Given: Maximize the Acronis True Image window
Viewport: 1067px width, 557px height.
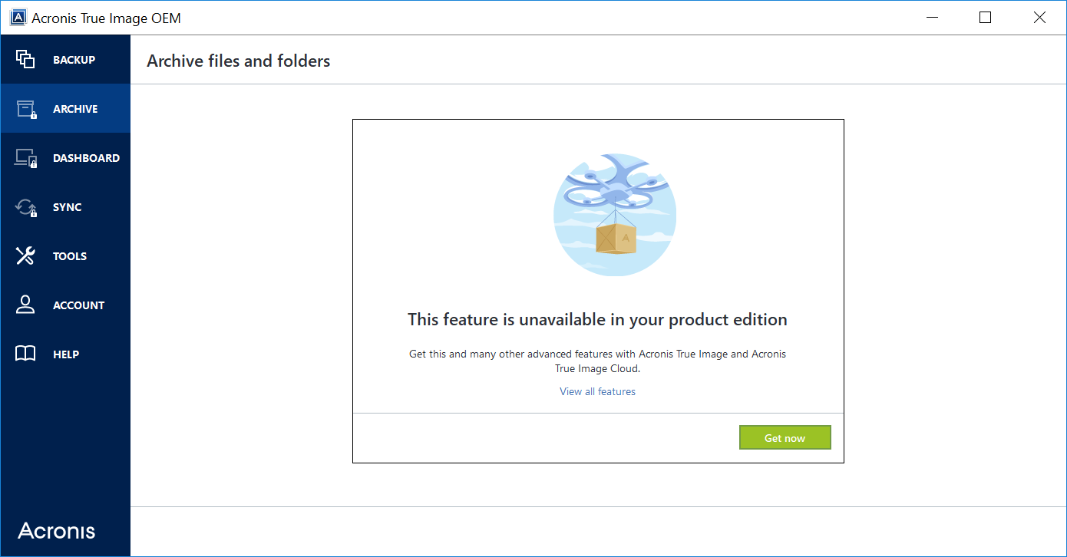Looking at the screenshot, I should (985, 18).
